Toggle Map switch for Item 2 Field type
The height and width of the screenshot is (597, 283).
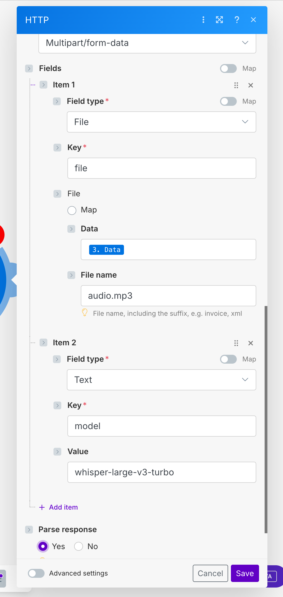228,359
